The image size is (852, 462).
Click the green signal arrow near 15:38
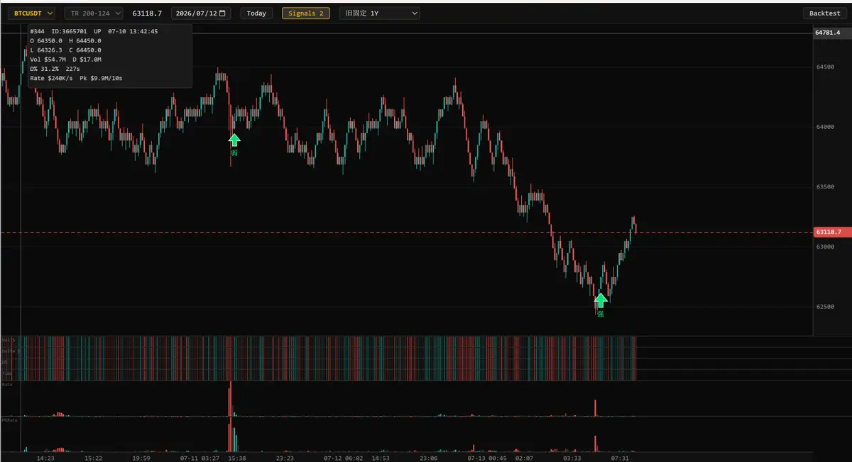click(234, 140)
